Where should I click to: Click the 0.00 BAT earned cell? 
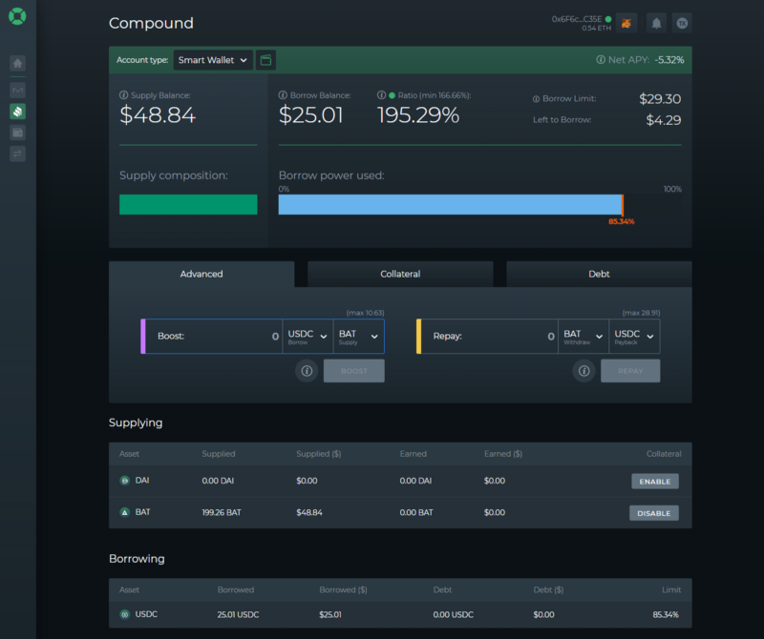point(416,512)
